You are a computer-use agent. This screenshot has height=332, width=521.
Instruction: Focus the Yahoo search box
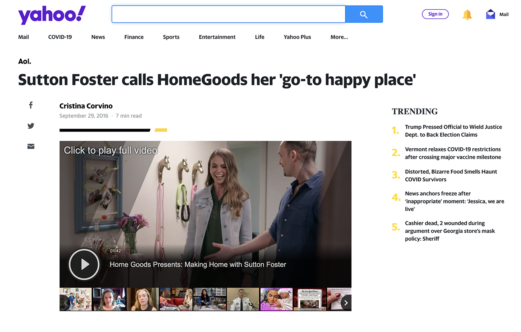(228, 14)
